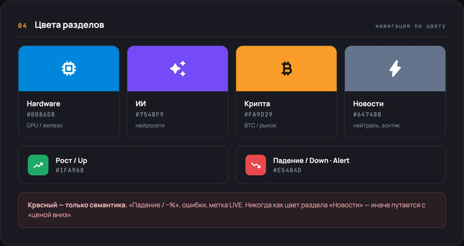
Task: Select the blue Hardware color swatch
Action: (x=69, y=69)
